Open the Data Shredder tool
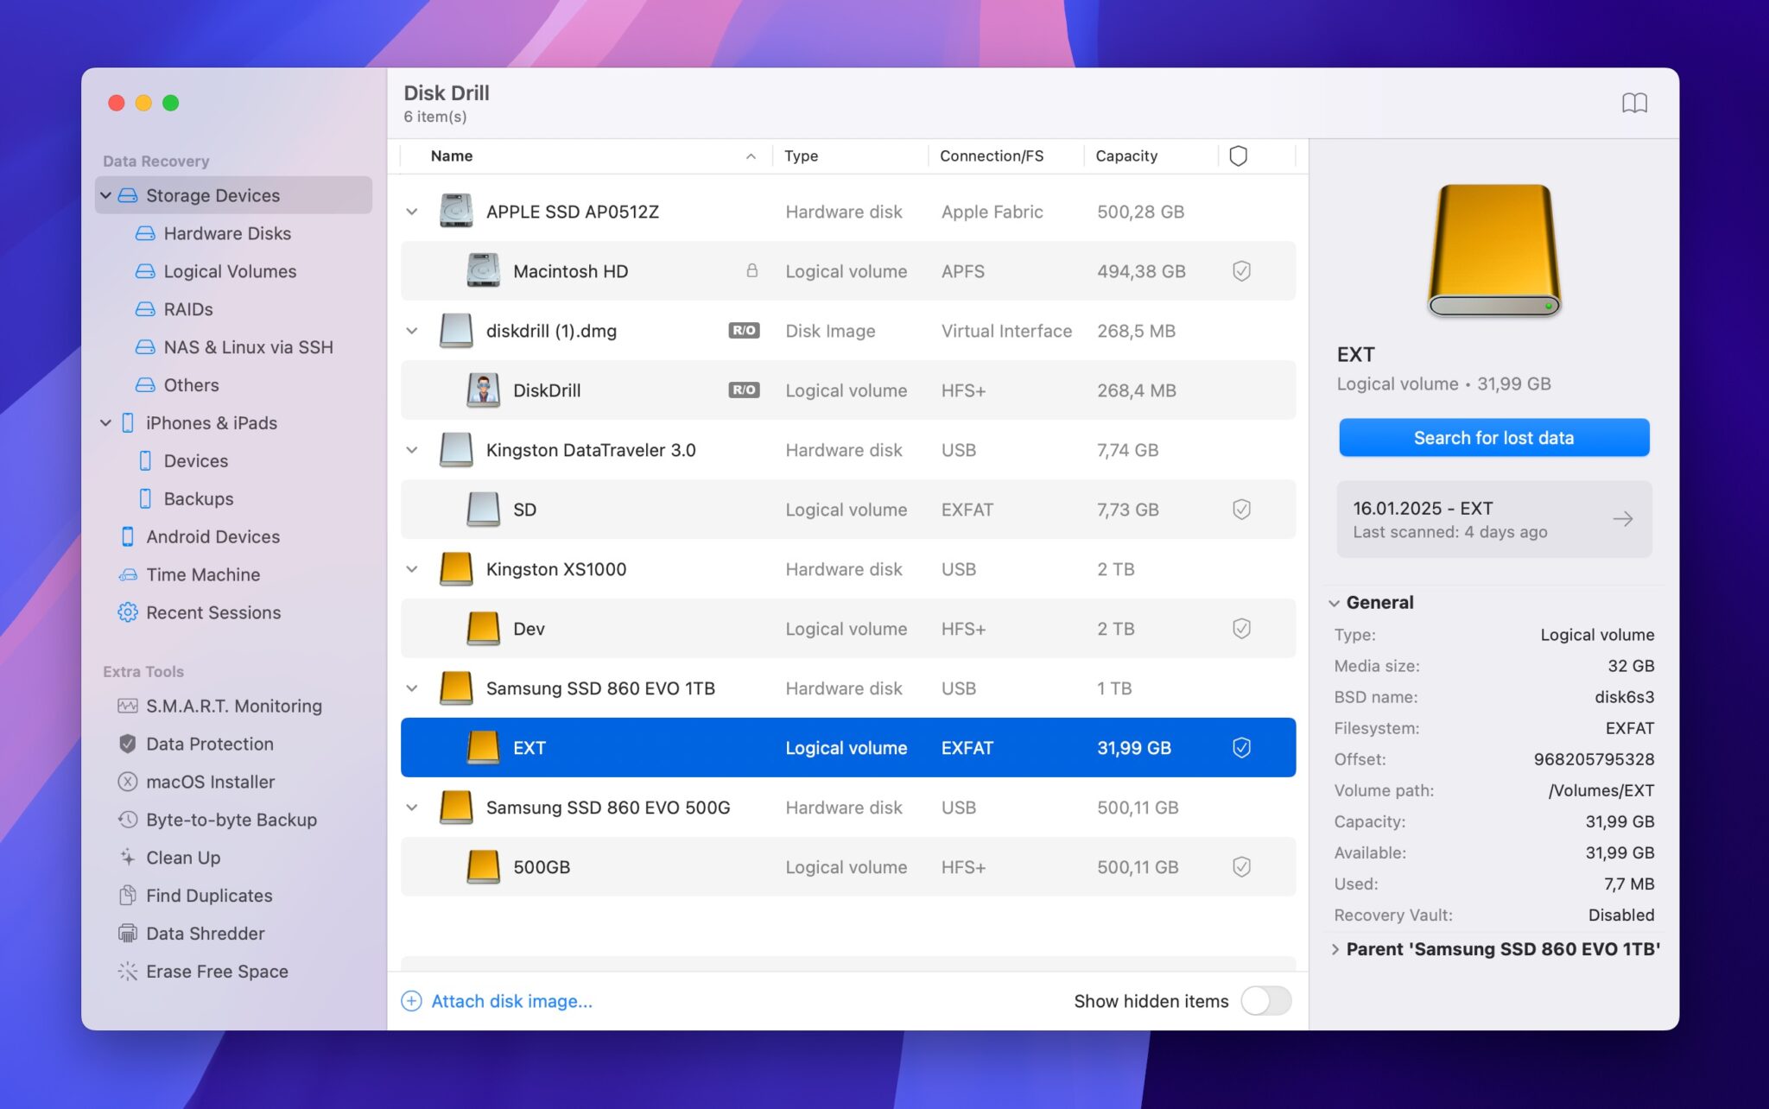Image resolution: width=1769 pixels, height=1109 pixels. pos(205,933)
